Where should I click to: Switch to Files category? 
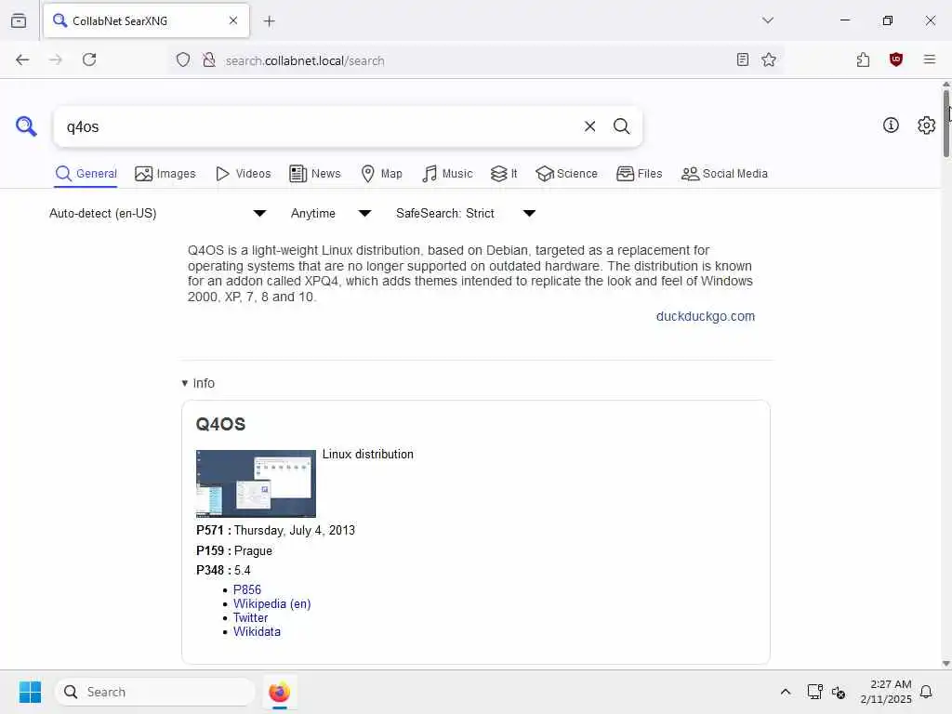[639, 174]
